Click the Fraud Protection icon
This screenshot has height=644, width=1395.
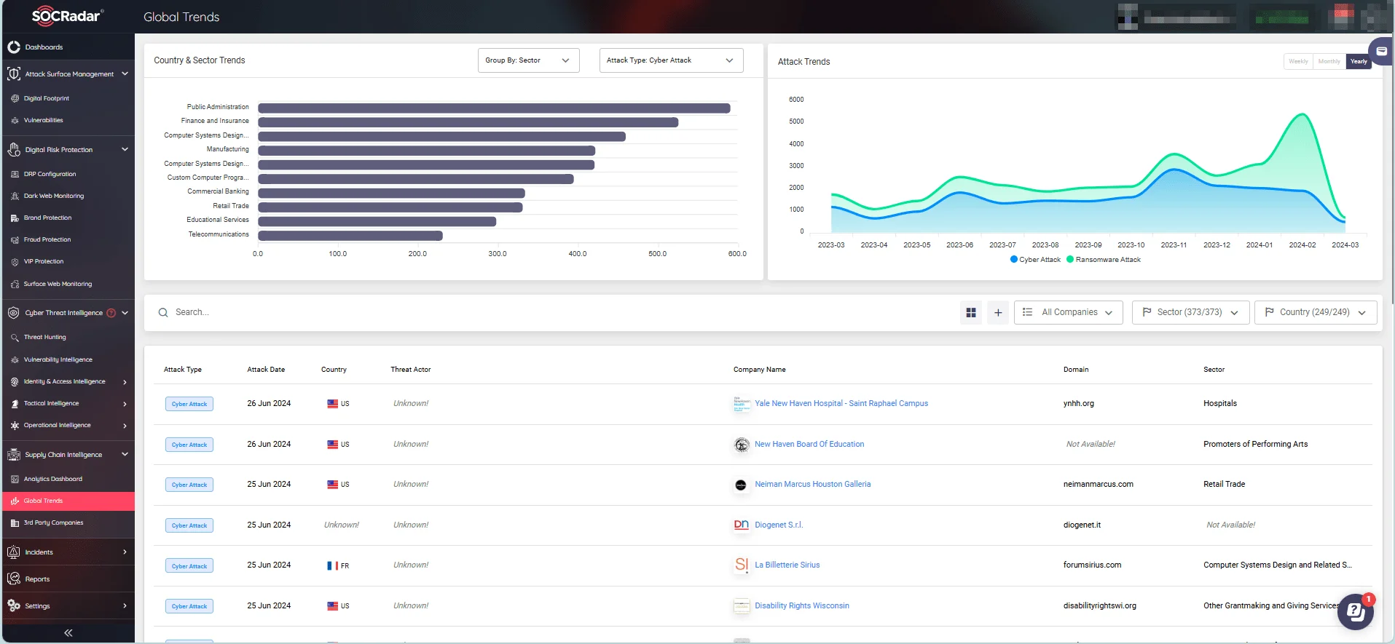tap(15, 239)
